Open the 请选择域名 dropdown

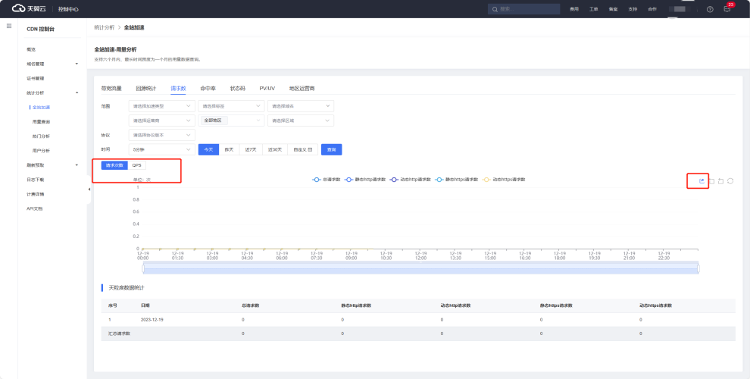point(301,106)
